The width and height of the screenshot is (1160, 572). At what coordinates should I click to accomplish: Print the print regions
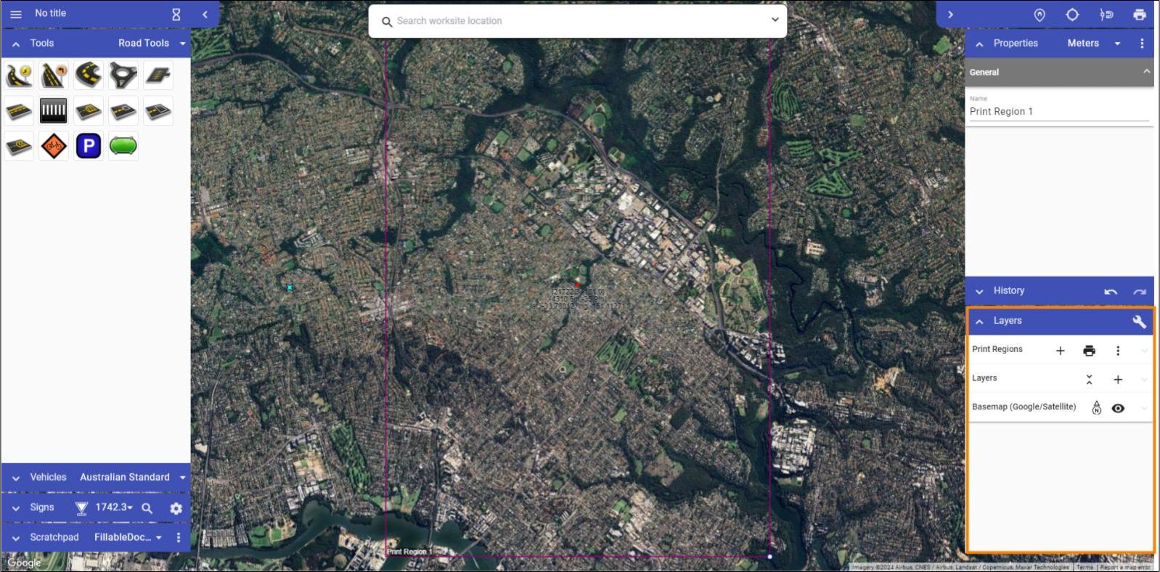coord(1089,351)
